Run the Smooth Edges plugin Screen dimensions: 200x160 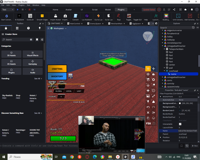pos(42,17)
